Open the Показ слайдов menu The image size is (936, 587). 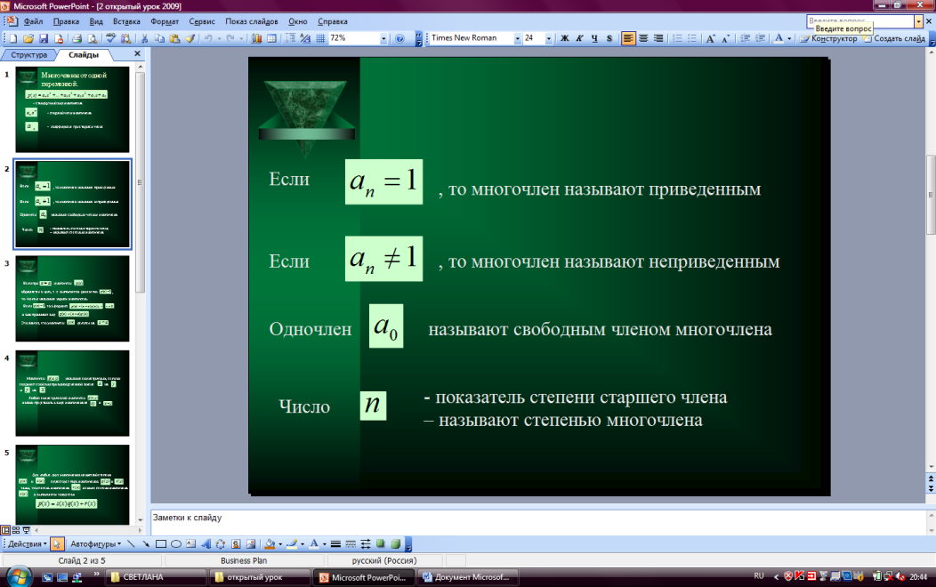pyautogui.click(x=251, y=21)
